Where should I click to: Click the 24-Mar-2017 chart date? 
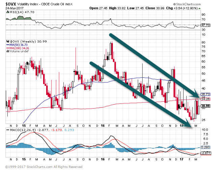tap(14, 8)
